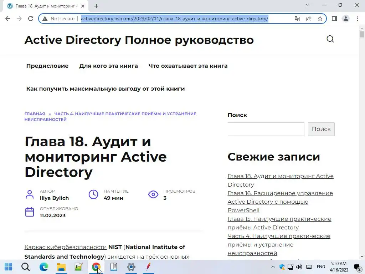365x274 pixels.
Task: Click the published calendar icon
Action: tap(30, 212)
